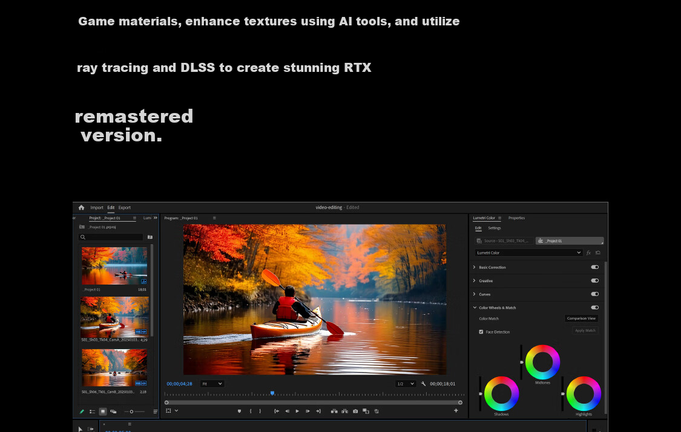The height and width of the screenshot is (432, 681).
Task: Go to Out point
Action: [318, 411]
